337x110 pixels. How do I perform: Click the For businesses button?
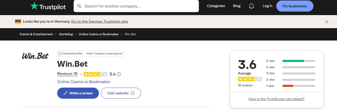295,6
